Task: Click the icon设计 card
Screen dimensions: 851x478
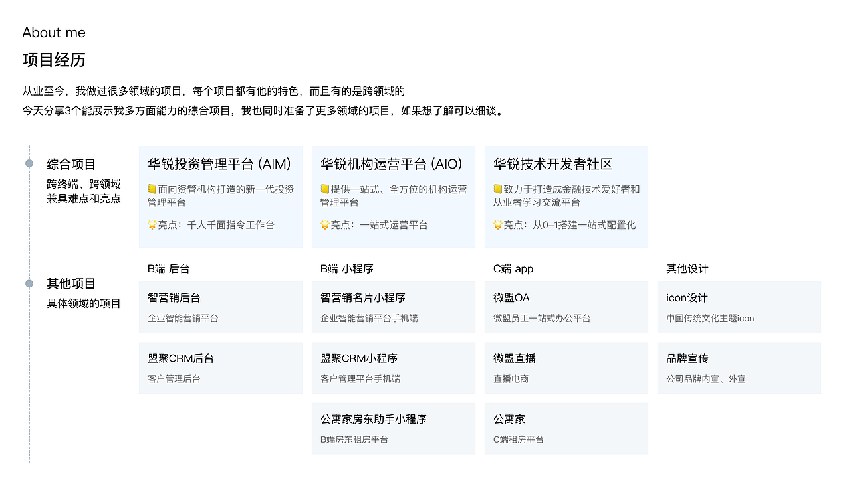Action: coord(739,307)
